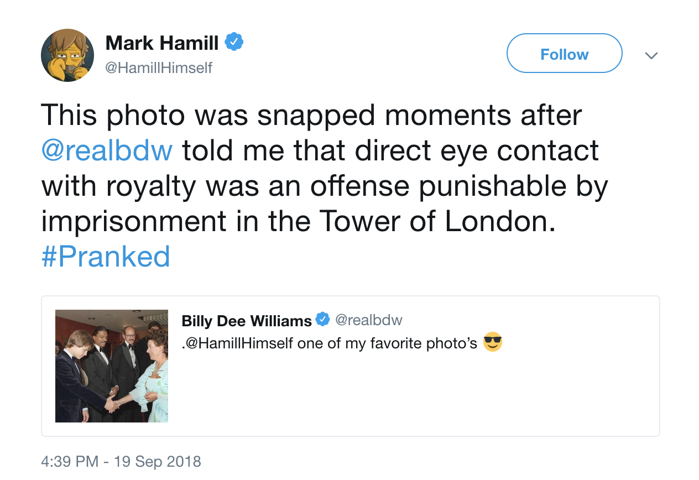Click the "This photo was snapped moments after" line
The width and height of the screenshot is (699, 480).
click(x=311, y=115)
